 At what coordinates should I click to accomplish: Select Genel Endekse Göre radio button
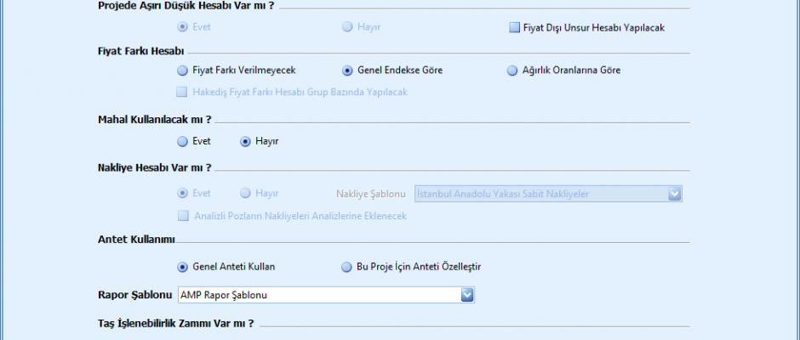click(x=347, y=71)
